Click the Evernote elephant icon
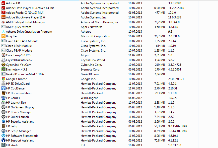Viewport: 218px width, 148px height. tap(3, 70)
